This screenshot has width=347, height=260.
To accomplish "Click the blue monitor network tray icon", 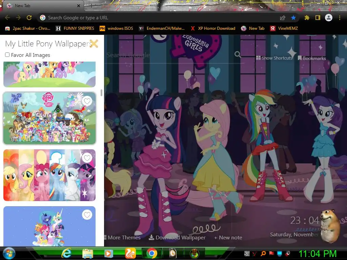I will point(280,254).
